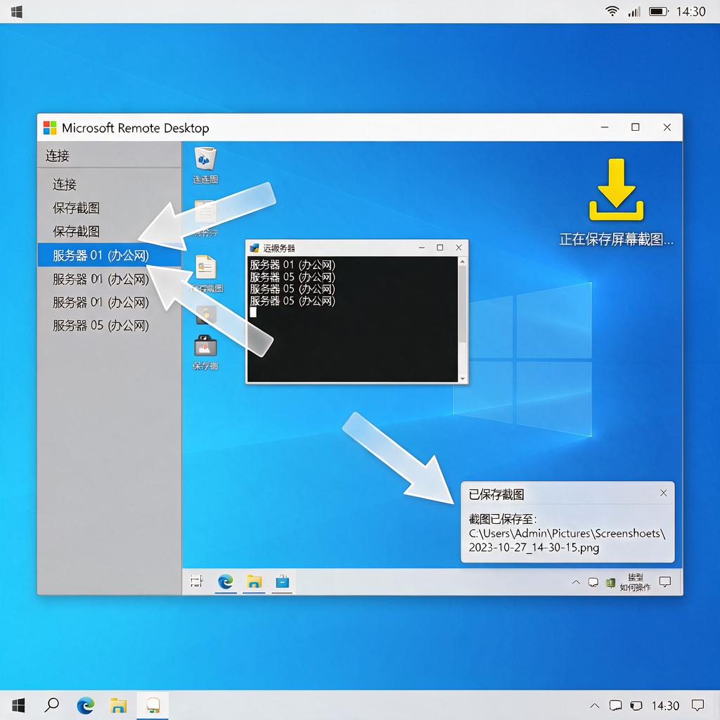The width and height of the screenshot is (720, 720).
Task: Click the Wi-Fi icon in the top status bar
Action: tap(612, 11)
